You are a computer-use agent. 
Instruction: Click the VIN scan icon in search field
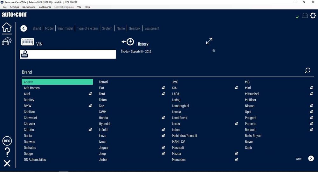coord(24,54)
